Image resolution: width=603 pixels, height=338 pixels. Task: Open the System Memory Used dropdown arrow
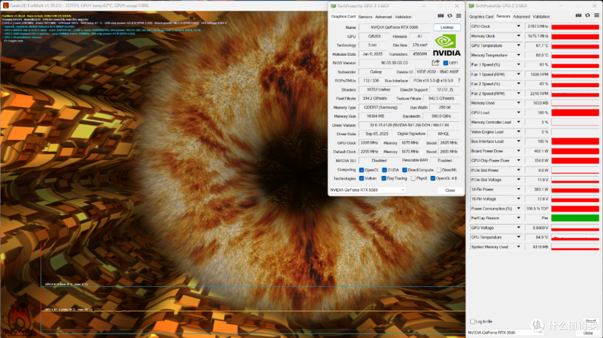point(518,247)
